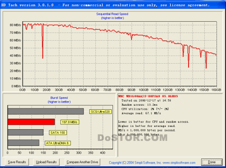This screenshot has width=226, height=168.
Task: Click the 197.8 MB/s yellow label
Action: pyautogui.click(x=70, y=122)
